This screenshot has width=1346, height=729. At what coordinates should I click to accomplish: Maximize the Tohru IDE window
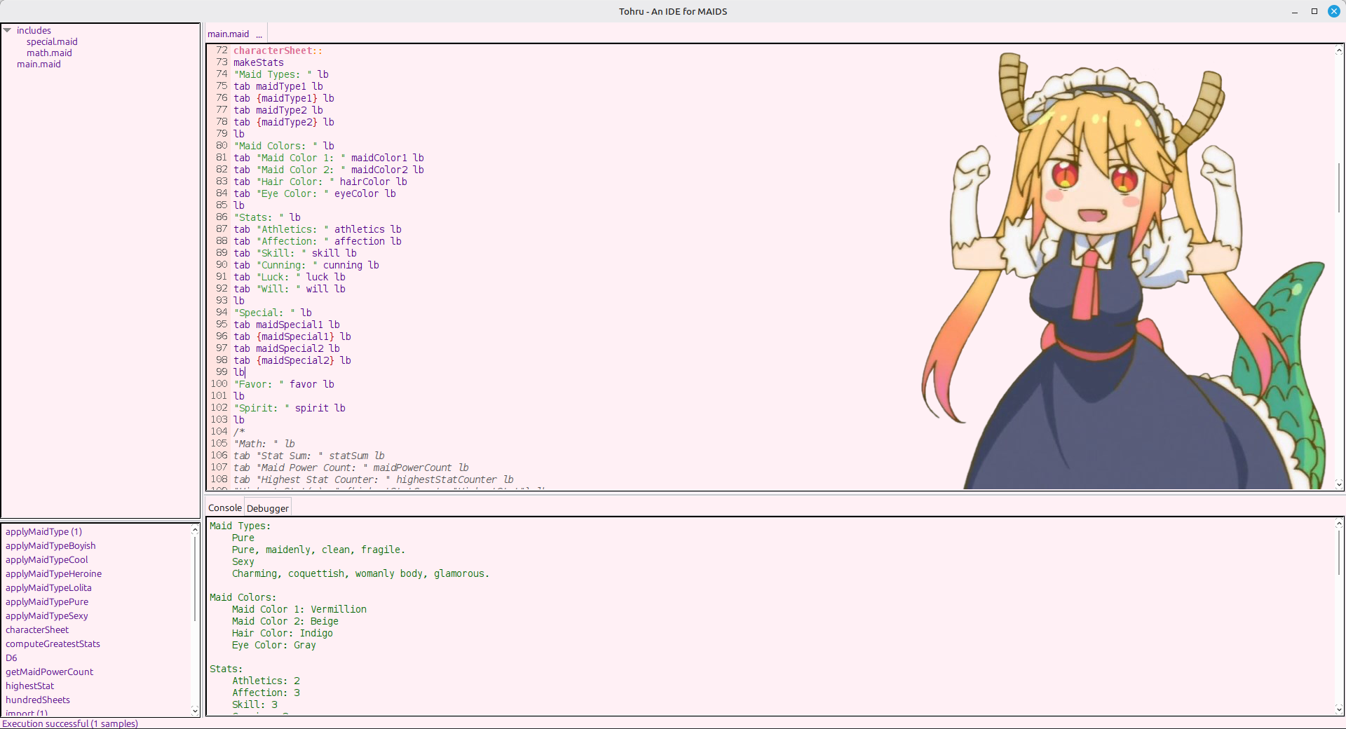(x=1314, y=11)
